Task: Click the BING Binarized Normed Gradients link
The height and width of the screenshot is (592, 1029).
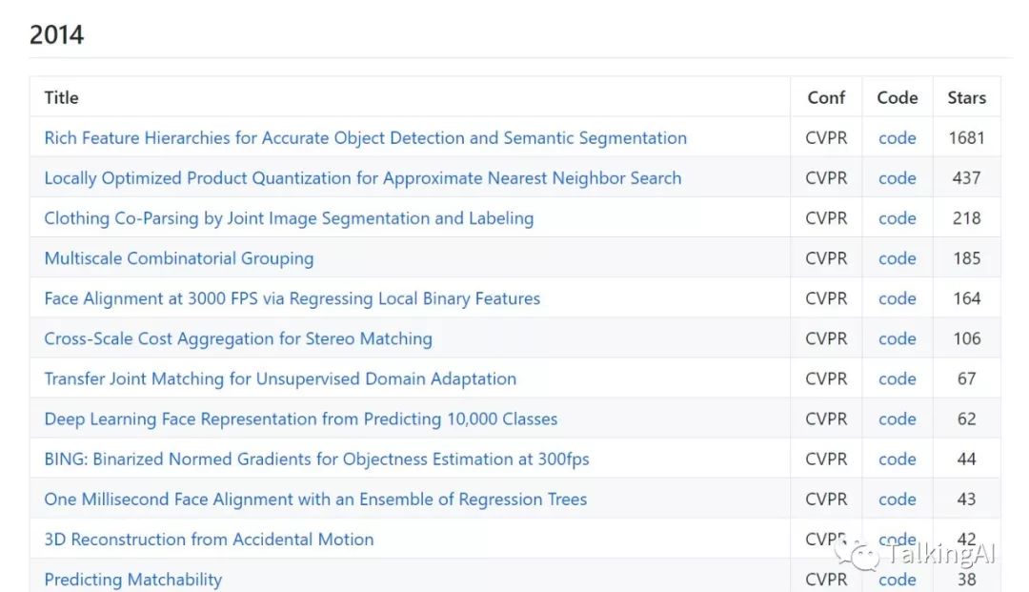Action: 316,459
